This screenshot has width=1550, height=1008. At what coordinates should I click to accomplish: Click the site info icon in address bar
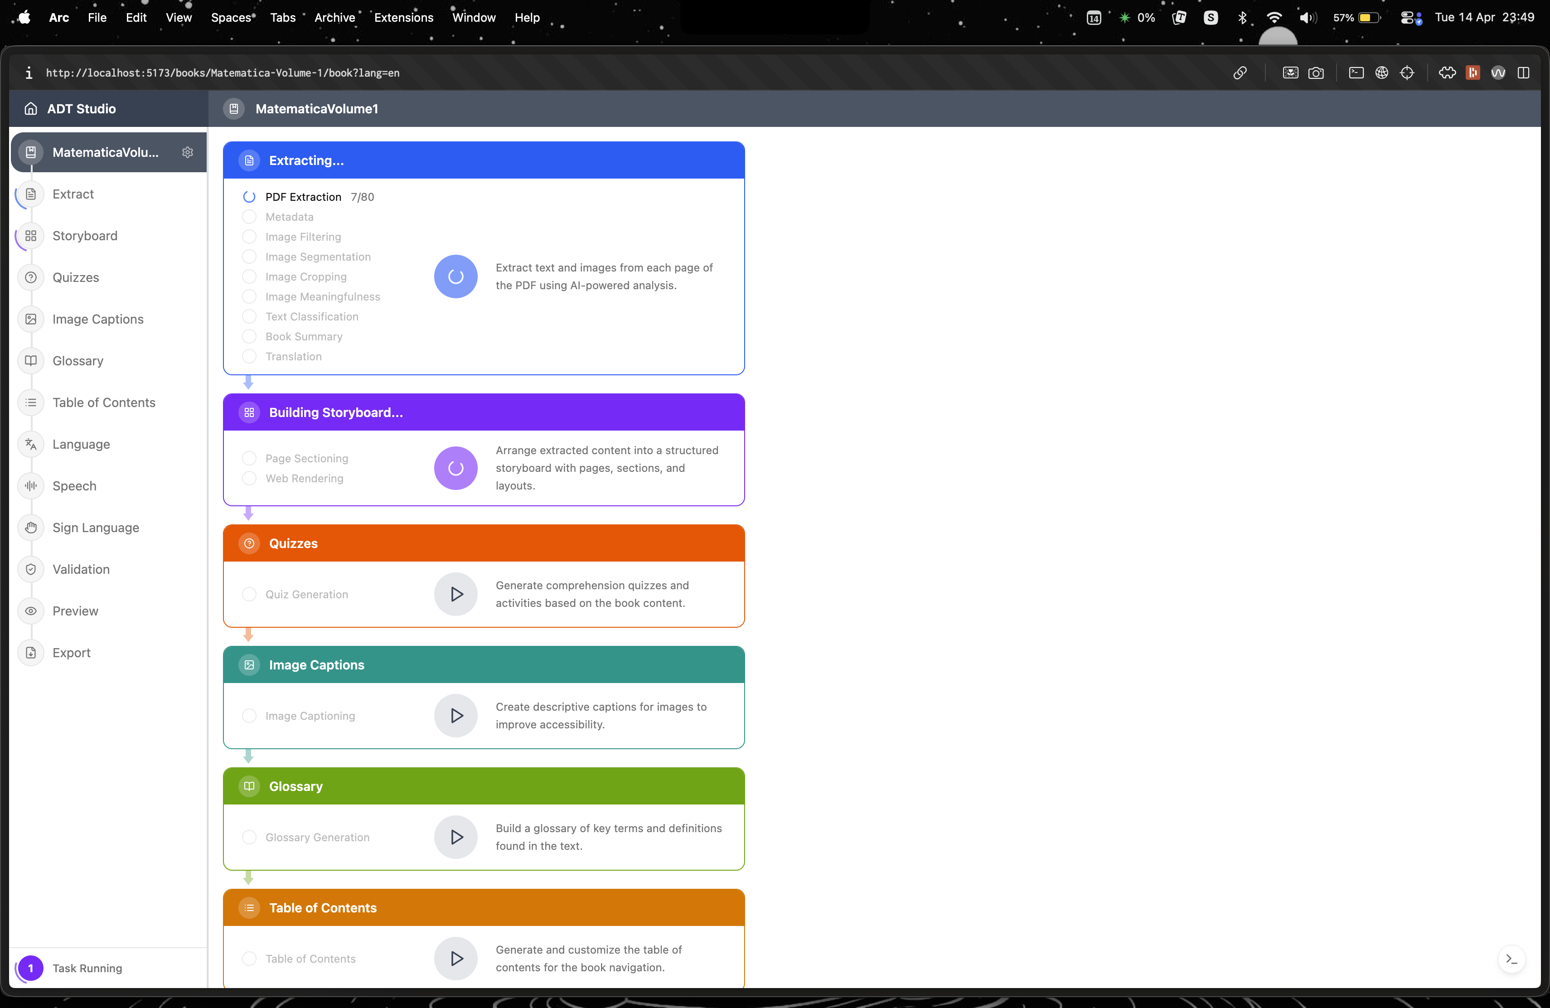(29, 73)
